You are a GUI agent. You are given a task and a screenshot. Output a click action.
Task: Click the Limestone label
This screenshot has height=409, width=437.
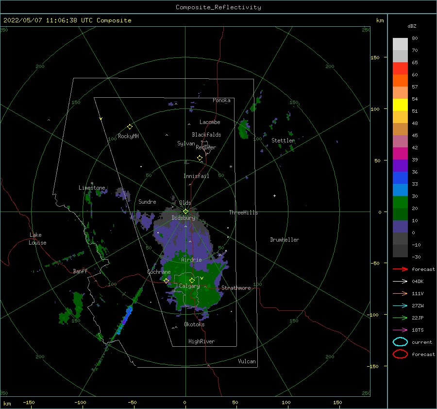[x=92, y=188]
